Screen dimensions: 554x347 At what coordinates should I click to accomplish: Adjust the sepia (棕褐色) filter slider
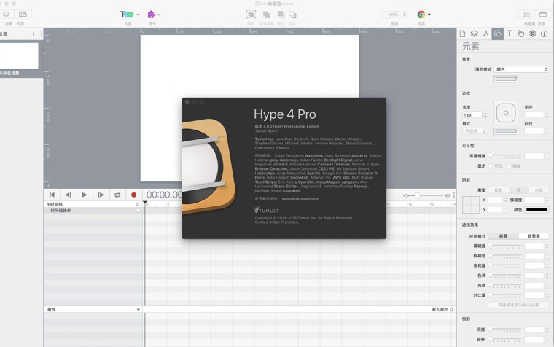click(x=505, y=255)
